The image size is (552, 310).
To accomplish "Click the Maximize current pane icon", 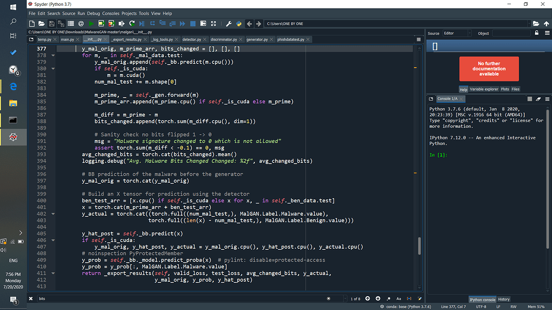I will [x=203, y=23].
